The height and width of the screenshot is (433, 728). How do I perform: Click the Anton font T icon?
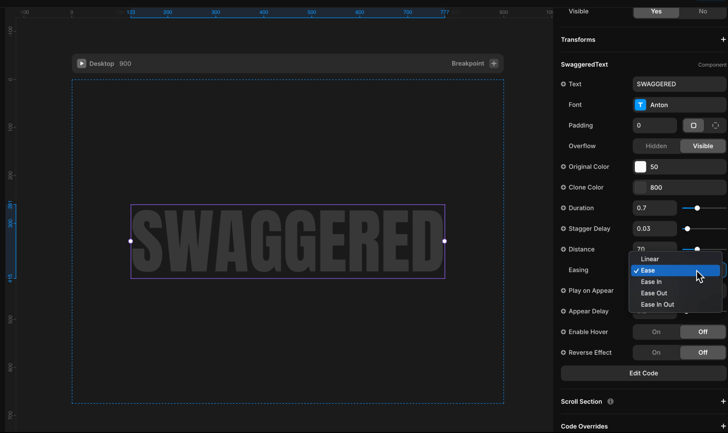640,105
